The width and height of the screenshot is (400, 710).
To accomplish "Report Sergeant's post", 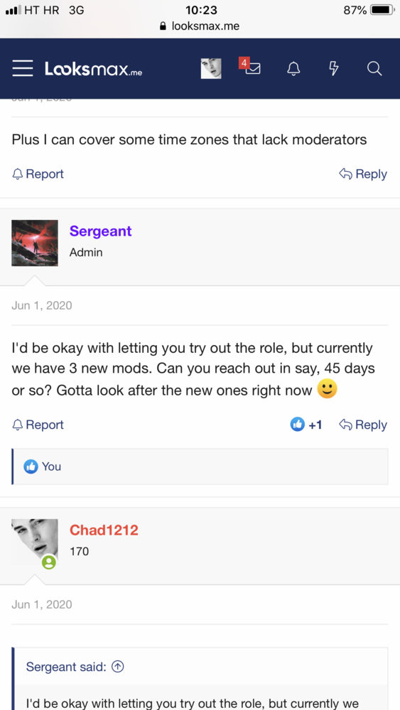I will [x=38, y=425].
